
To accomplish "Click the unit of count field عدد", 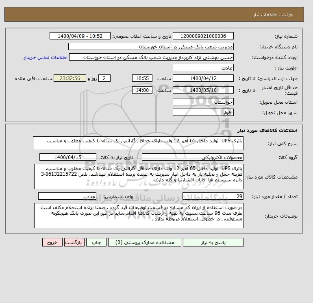I will 67,196.
